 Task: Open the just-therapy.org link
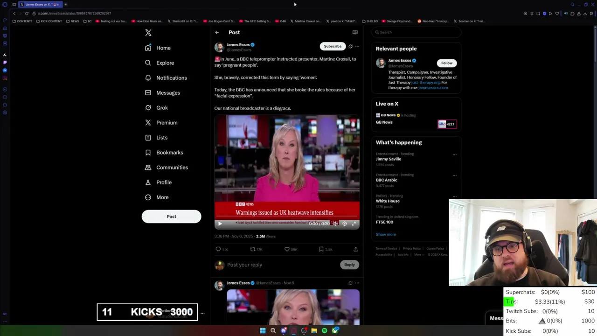click(x=425, y=83)
